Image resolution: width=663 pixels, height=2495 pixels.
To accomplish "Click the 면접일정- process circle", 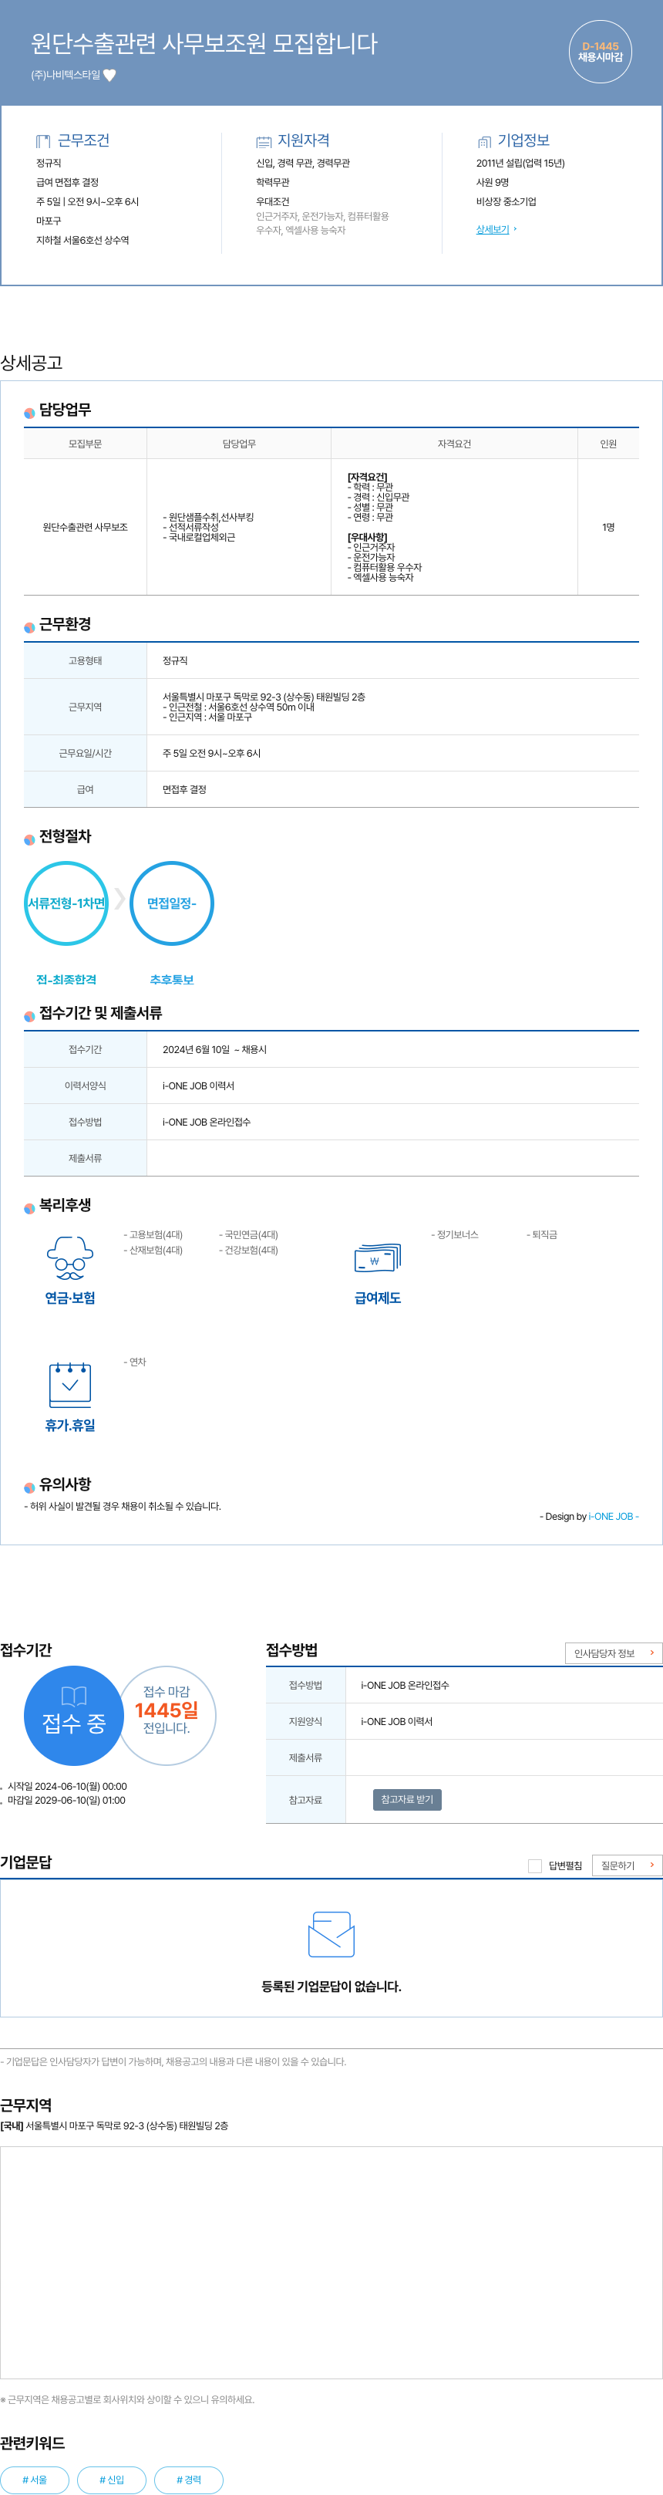I will click(171, 903).
